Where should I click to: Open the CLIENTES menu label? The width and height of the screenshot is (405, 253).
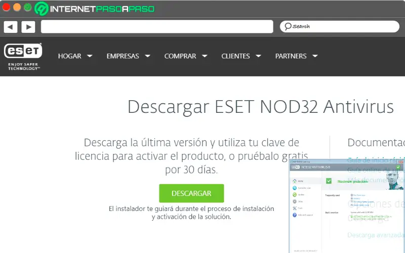click(x=235, y=56)
